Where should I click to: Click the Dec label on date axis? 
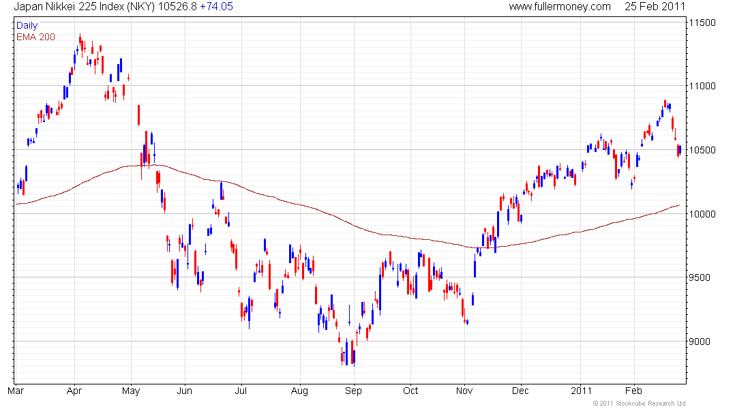tap(520, 391)
